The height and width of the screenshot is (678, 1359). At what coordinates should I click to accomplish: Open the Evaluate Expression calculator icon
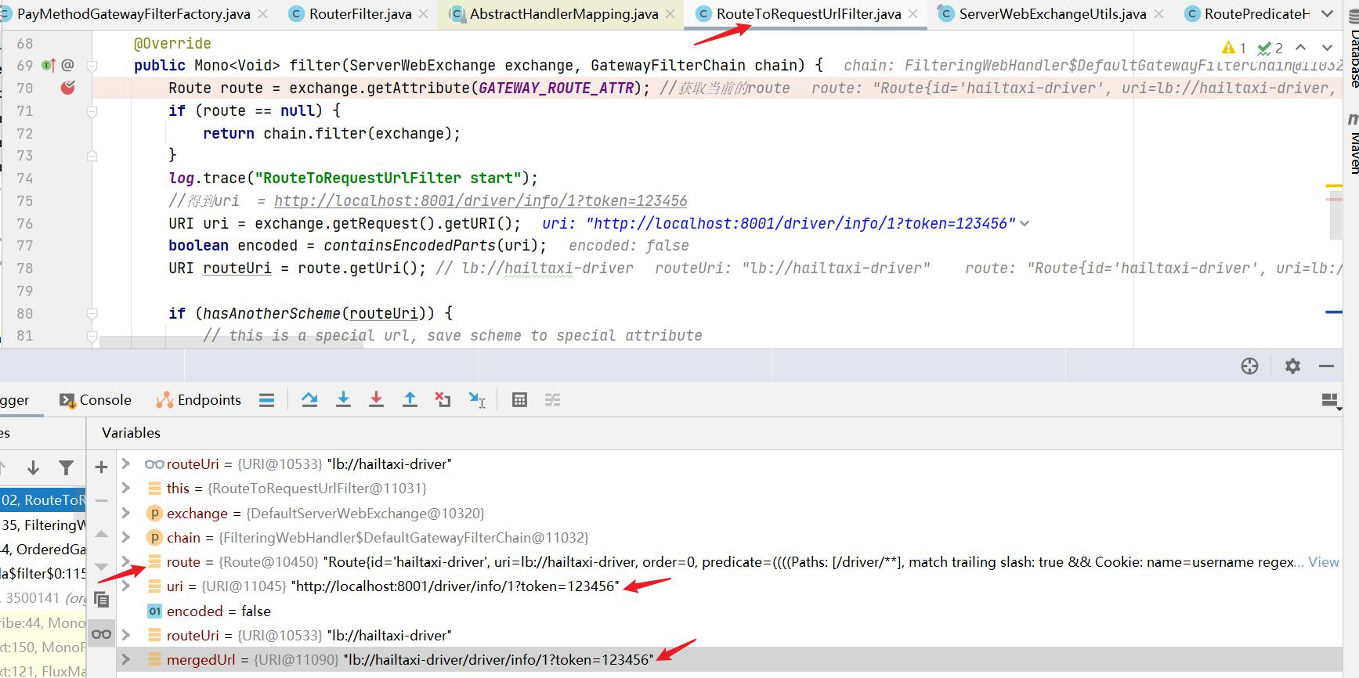(519, 400)
